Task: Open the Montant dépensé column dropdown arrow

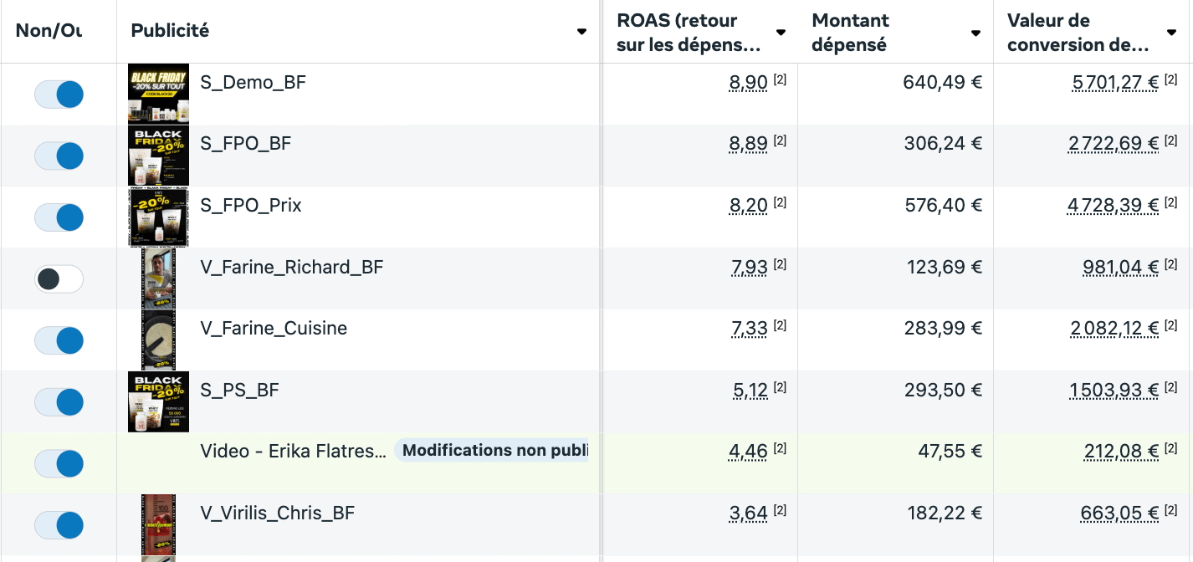Action: coord(975,33)
